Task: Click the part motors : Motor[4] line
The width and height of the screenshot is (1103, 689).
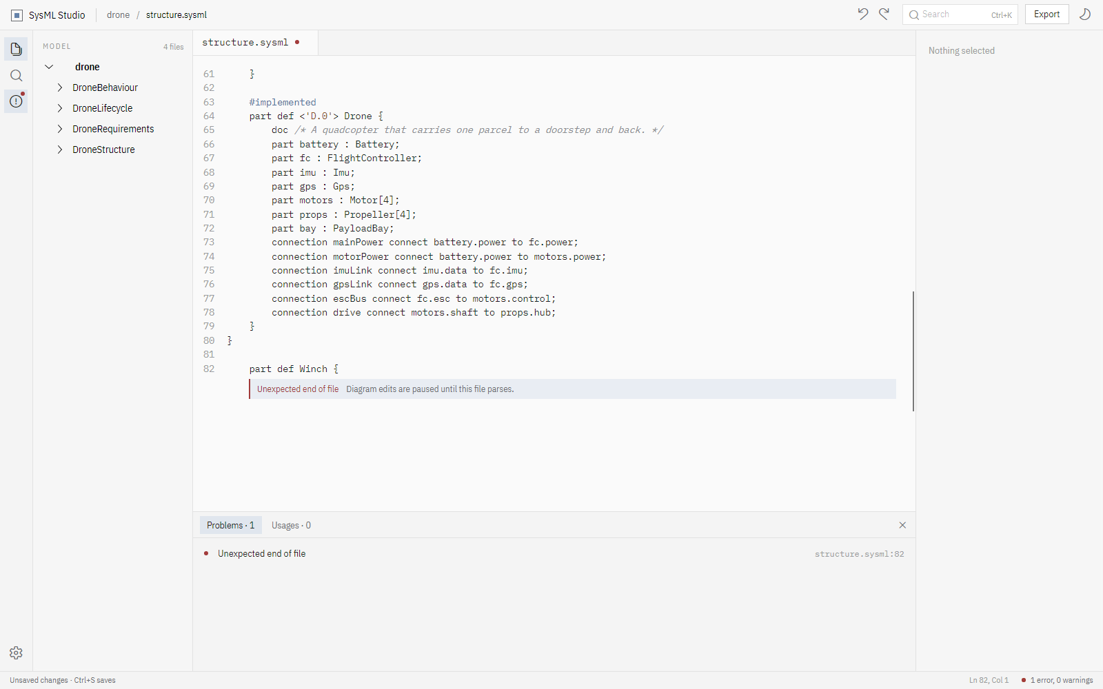Action: pos(335,200)
